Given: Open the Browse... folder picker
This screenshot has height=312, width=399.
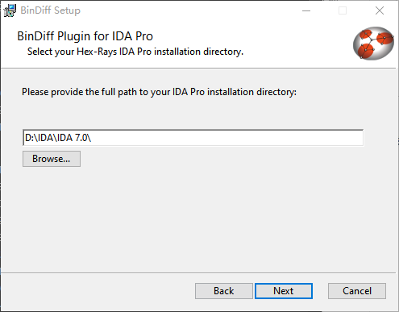Looking at the screenshot, I should tap(52, 159).
